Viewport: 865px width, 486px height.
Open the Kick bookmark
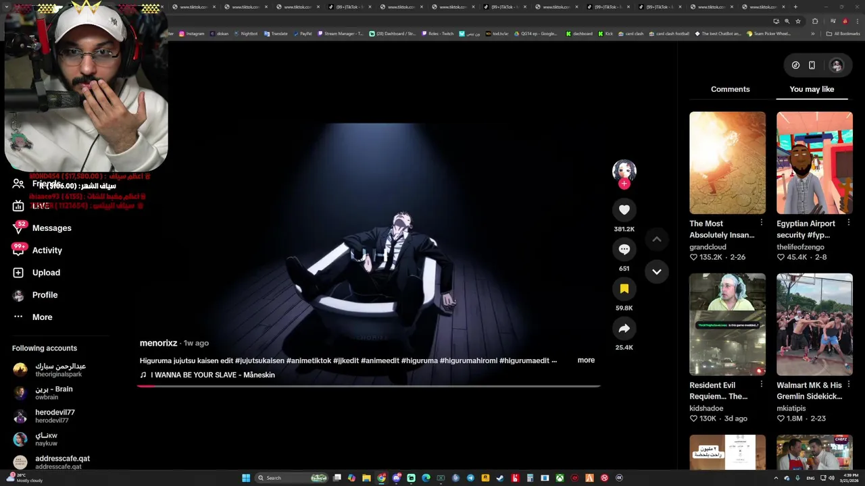click(x=604, y=34)
